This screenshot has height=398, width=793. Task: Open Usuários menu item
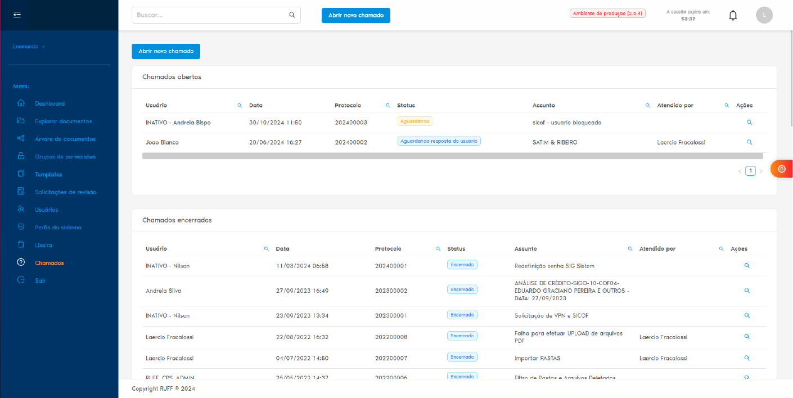coord(46,210)
